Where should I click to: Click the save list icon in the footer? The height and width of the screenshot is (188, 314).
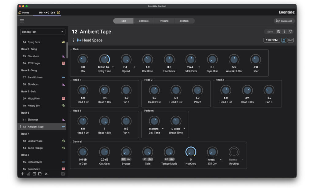coord(63,174)
